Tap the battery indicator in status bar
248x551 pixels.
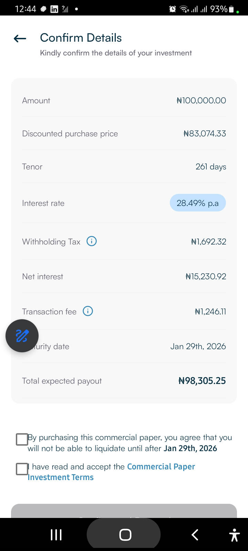point(232,9)
